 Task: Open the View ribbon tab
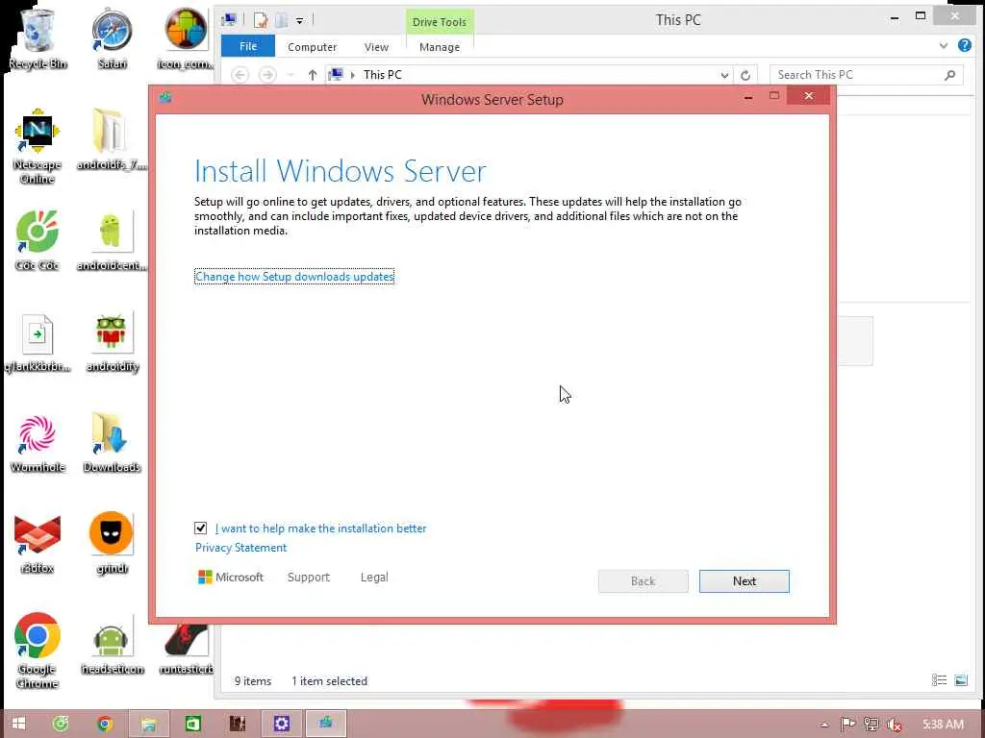click(x=376, y=47)
